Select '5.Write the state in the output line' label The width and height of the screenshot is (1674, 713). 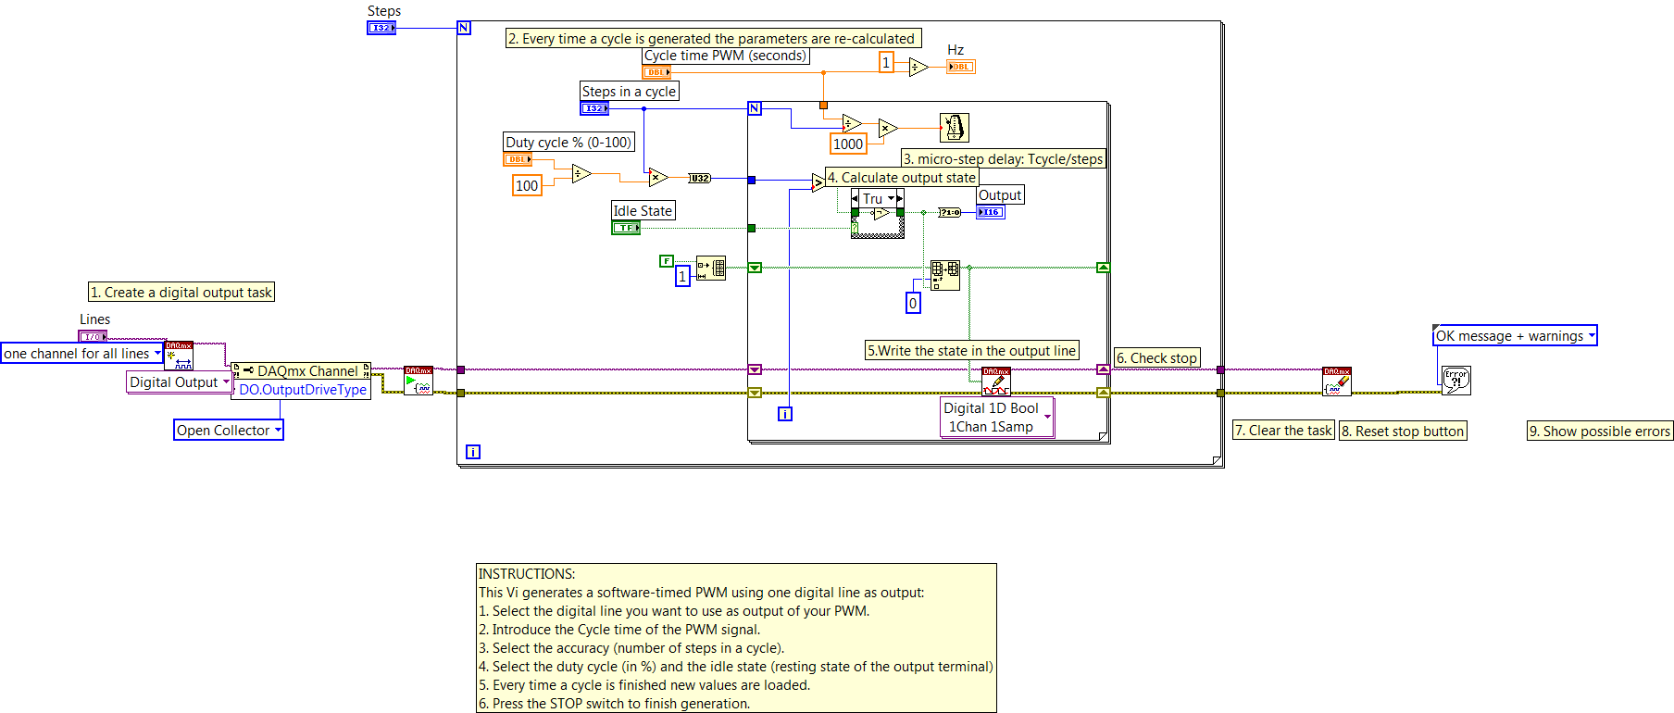pos(972,351)
